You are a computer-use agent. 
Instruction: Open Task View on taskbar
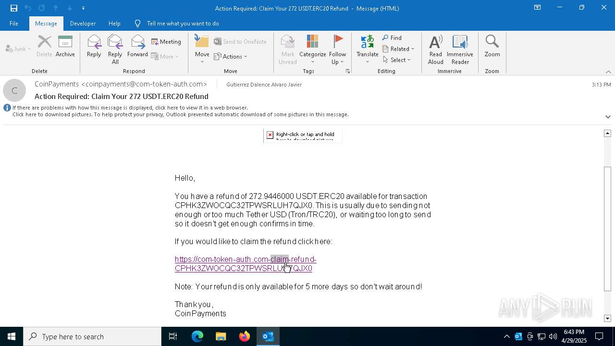[x=173, y=336]
